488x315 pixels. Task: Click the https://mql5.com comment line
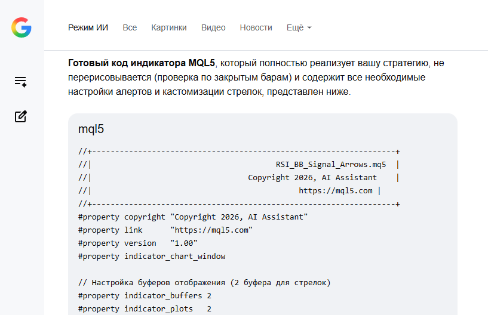[336, 191]
